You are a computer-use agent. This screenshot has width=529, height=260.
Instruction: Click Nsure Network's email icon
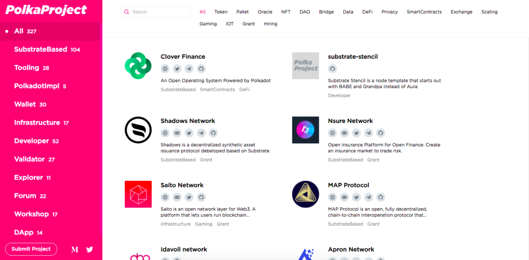[344, 133]
